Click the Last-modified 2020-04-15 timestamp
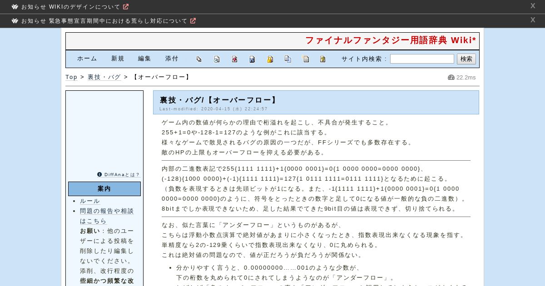Image resolution: width=545 pixels, height=286 pixels. [213, 109]
